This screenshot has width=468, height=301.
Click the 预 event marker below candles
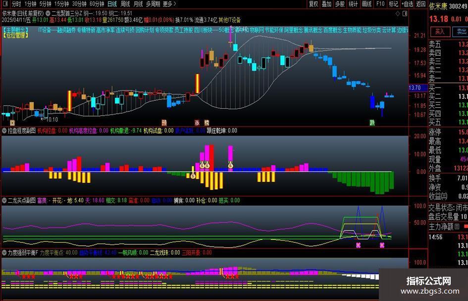click(164, 123)
